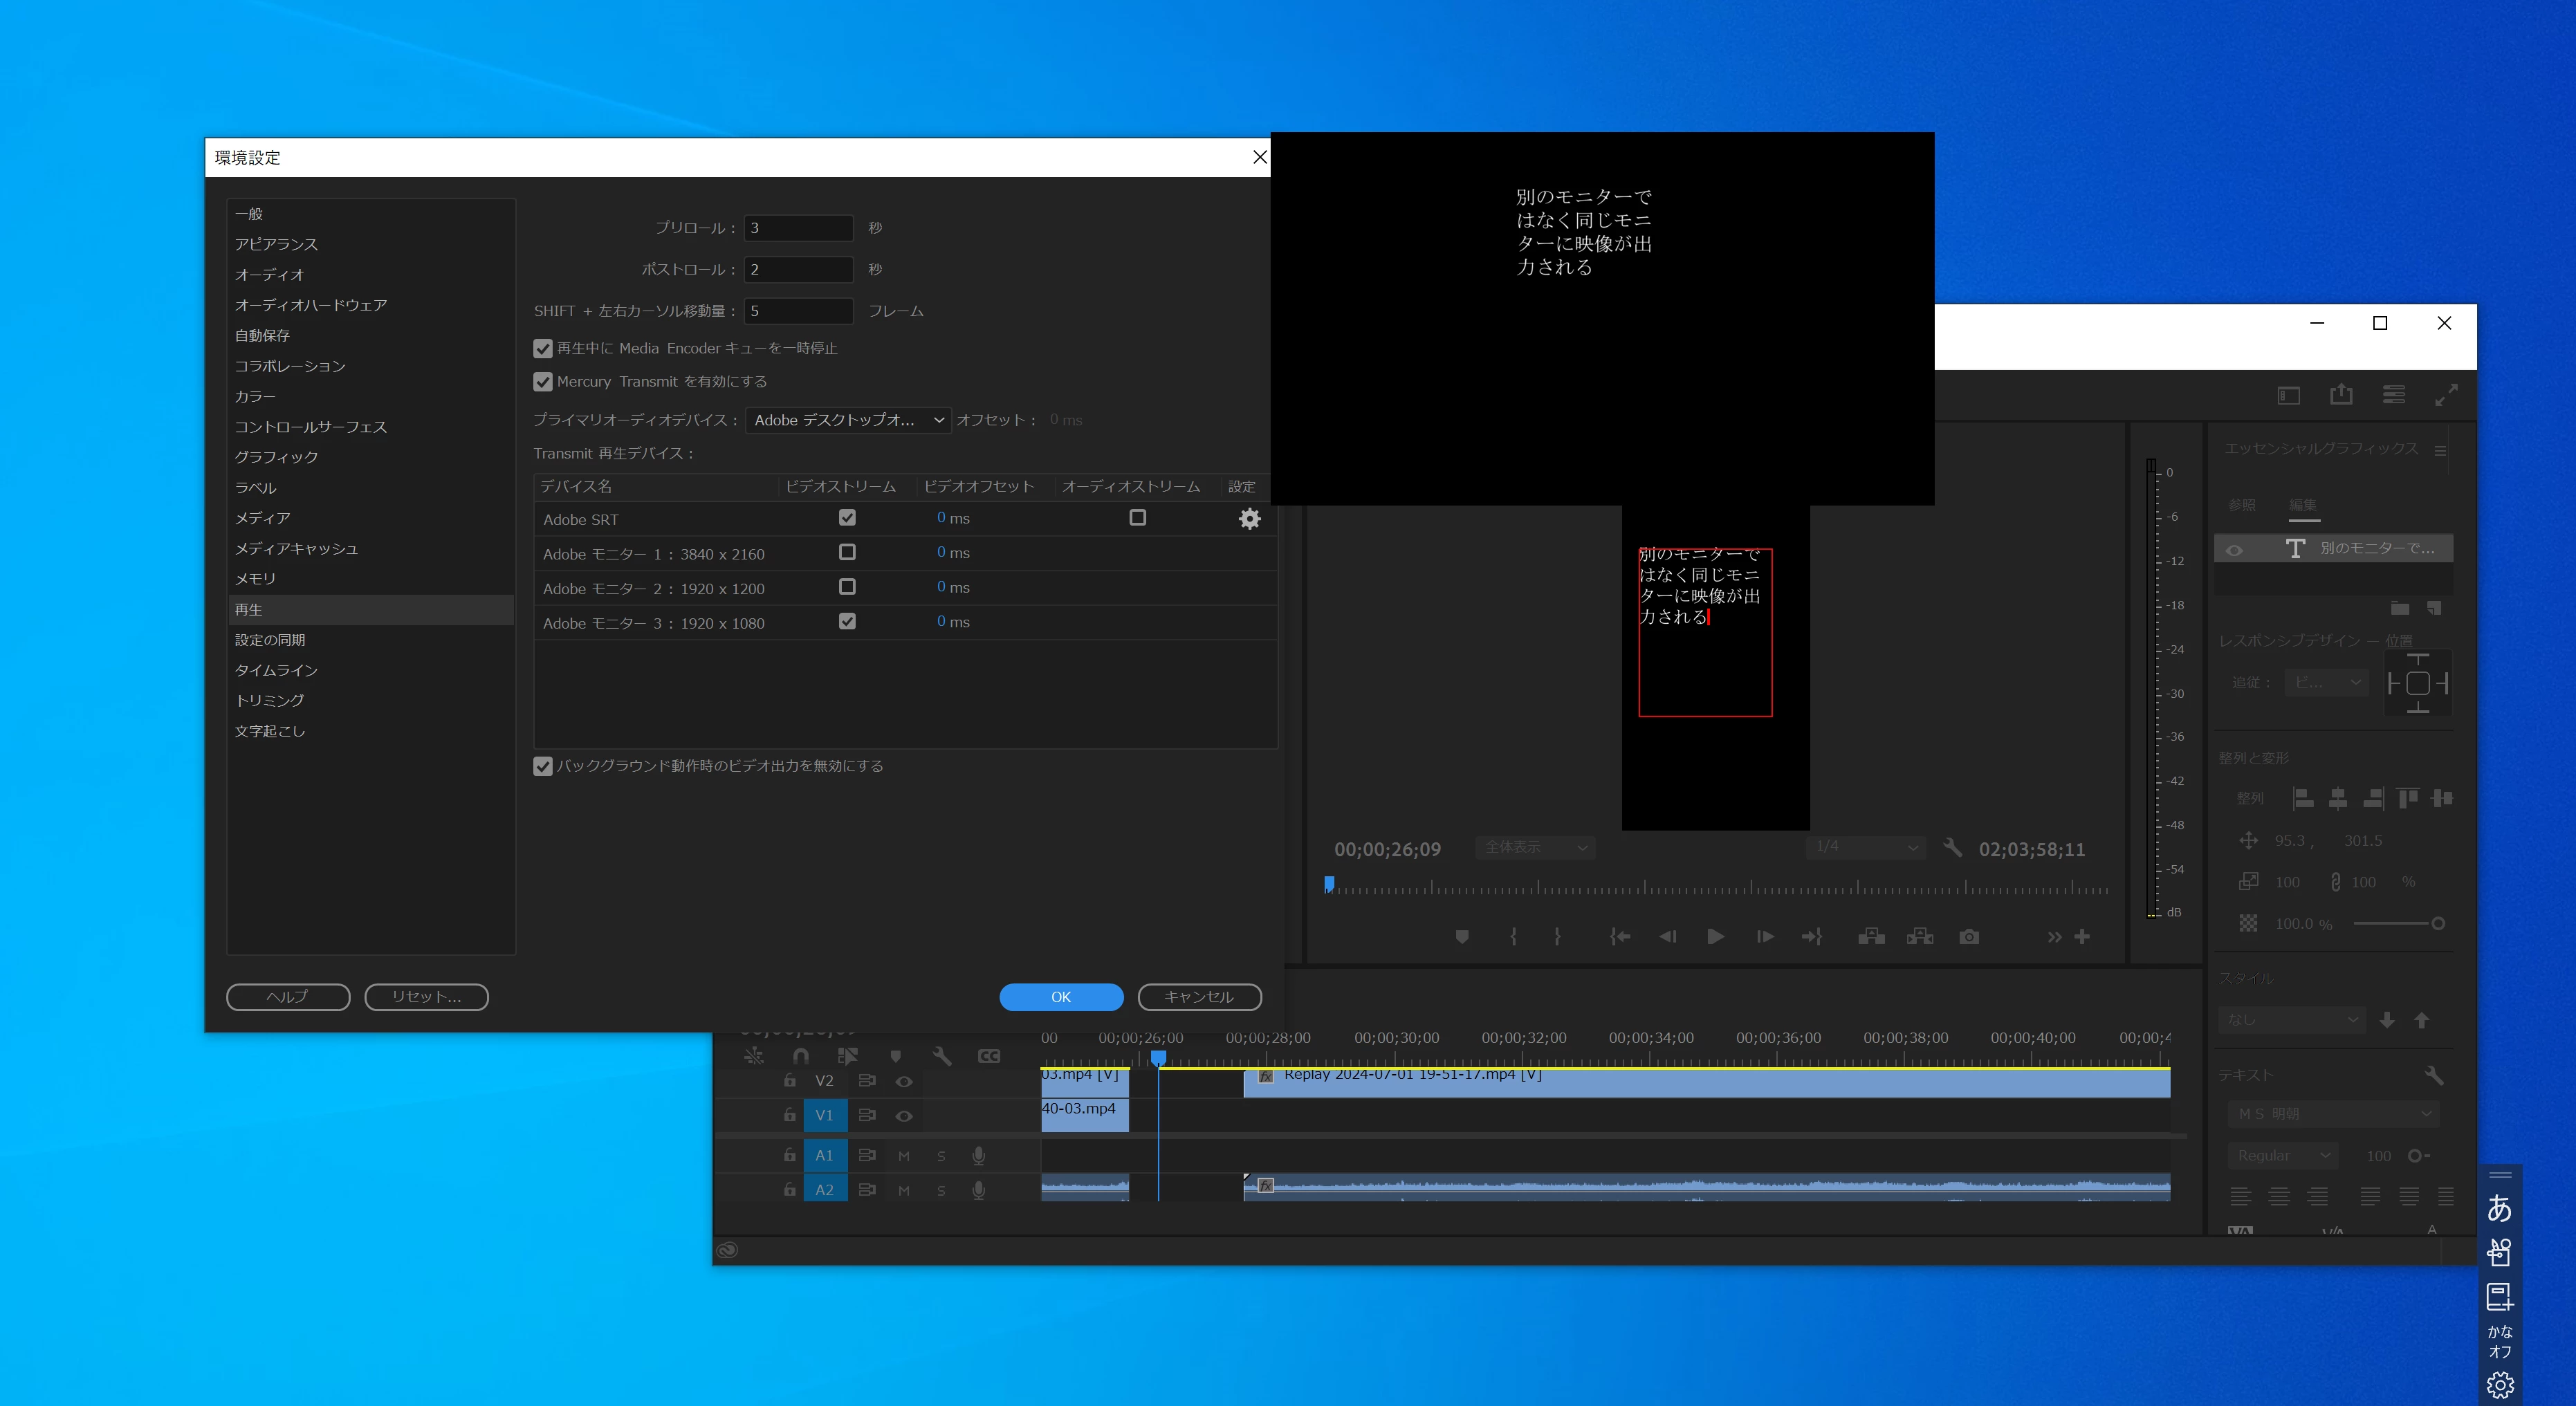Open the 1/4 playback resolution dropdown

point(1866,847)
